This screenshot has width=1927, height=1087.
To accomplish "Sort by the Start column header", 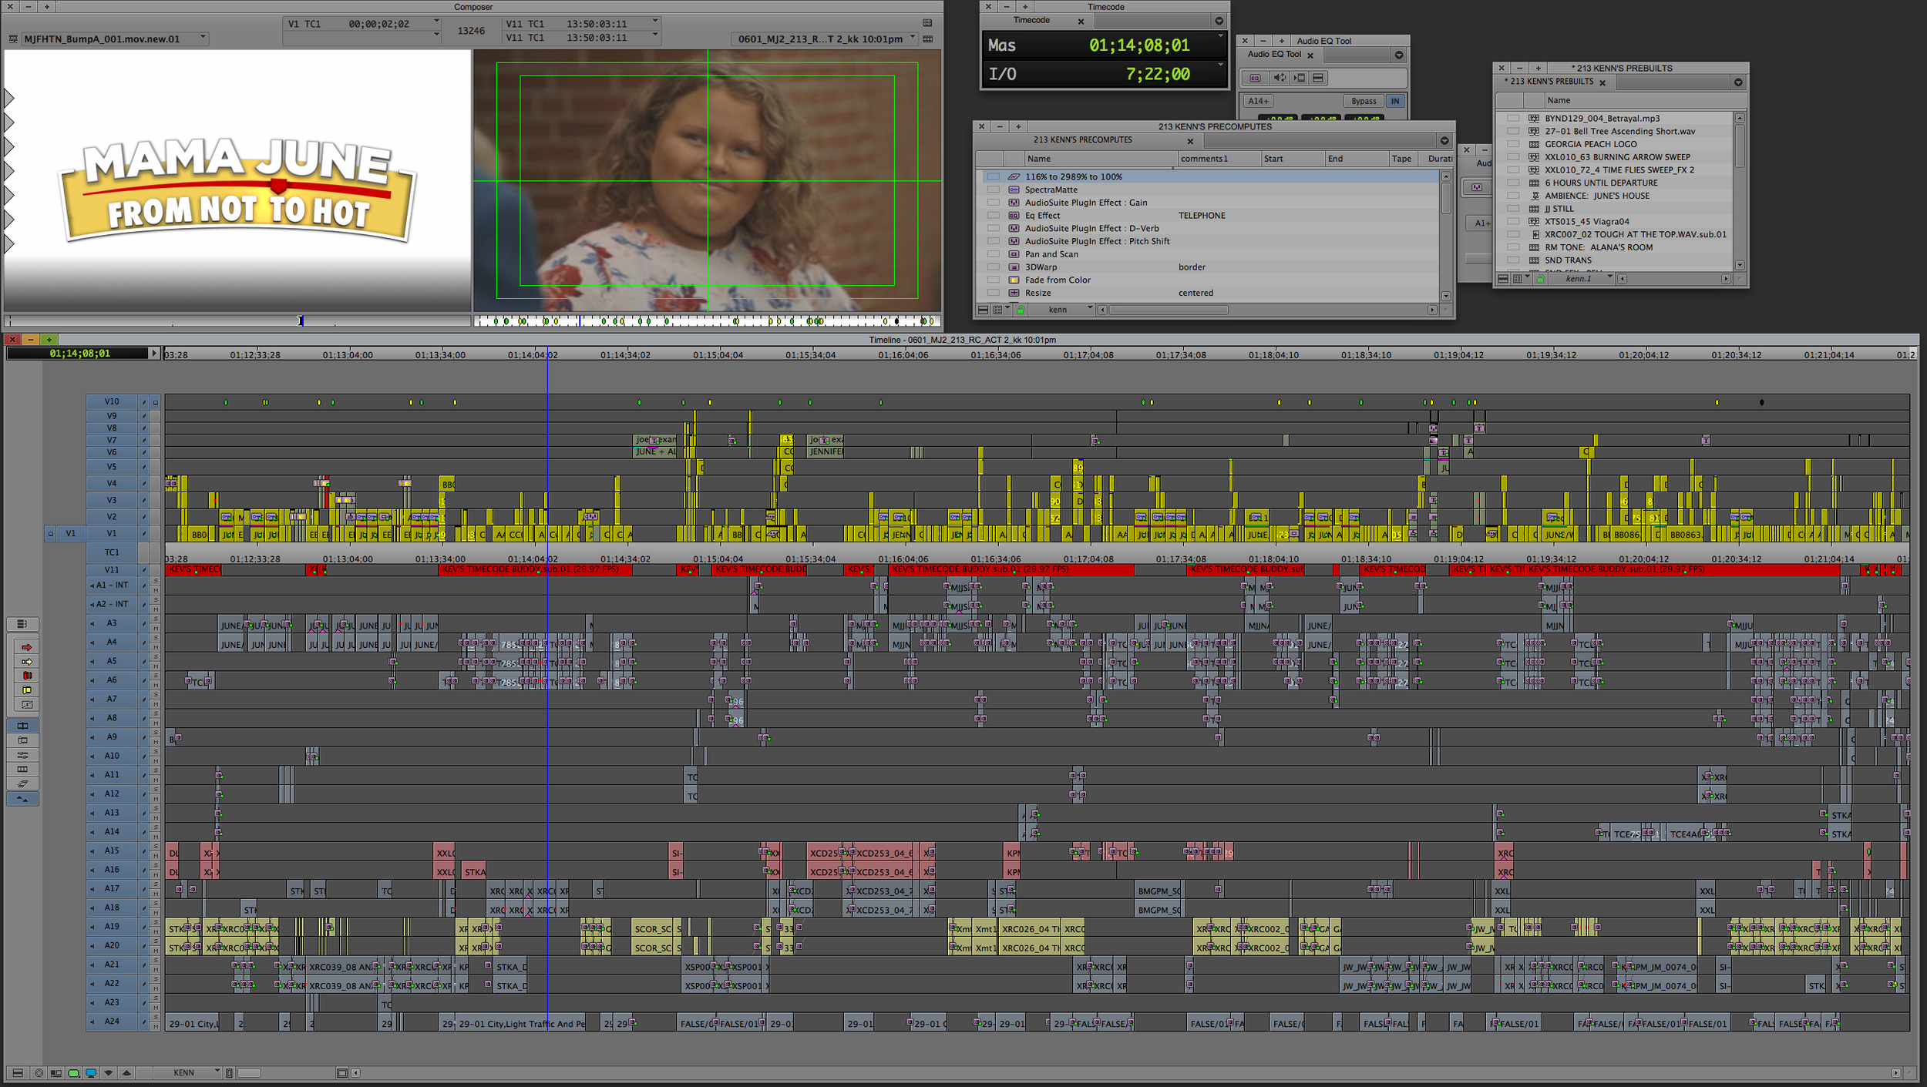I will [x=1292, y=159].
